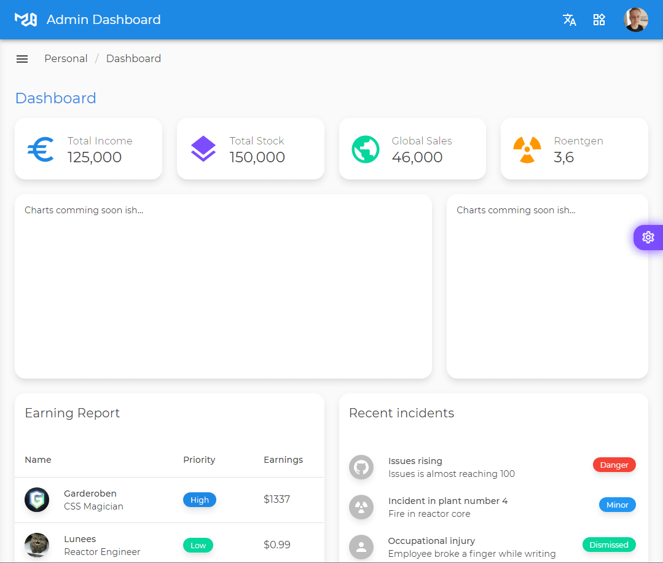Click the radiation avatar for plant 4 incident
Viewport: 663px width, 563px height.
point(361,508)
